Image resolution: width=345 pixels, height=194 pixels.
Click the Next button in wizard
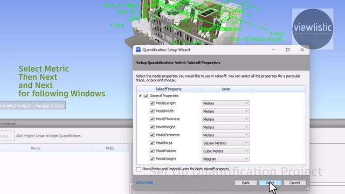(x=270, y=183)
